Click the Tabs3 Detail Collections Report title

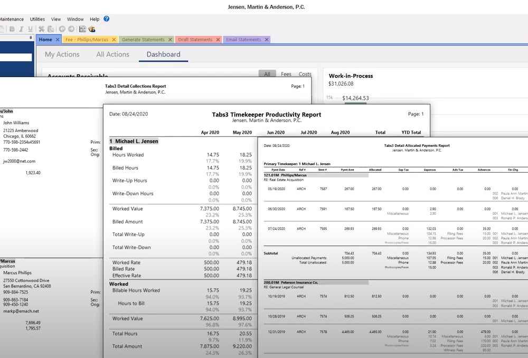pyautogui.click(x=135, y=86)
